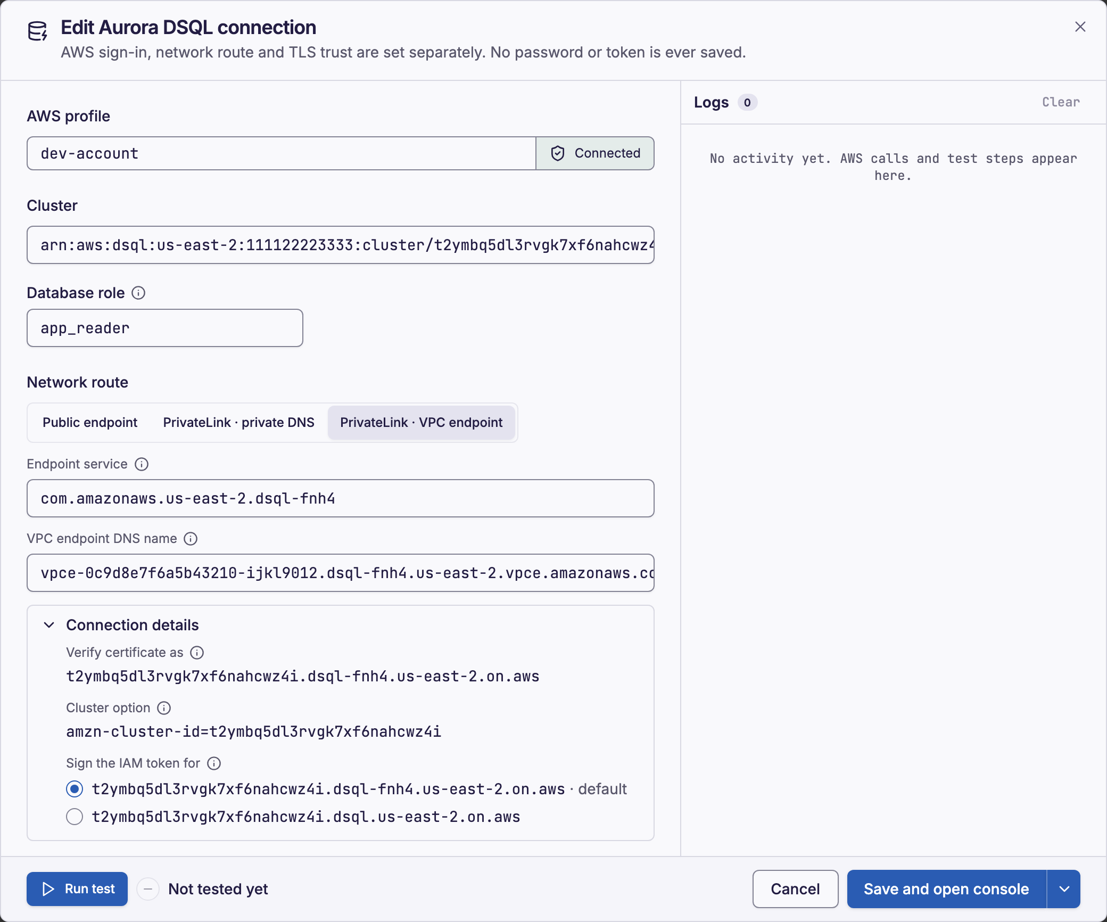Screen dimensions: 1107x922
Task: Open the Save and open console dropdown arrow
Action: coord(1064,889)
